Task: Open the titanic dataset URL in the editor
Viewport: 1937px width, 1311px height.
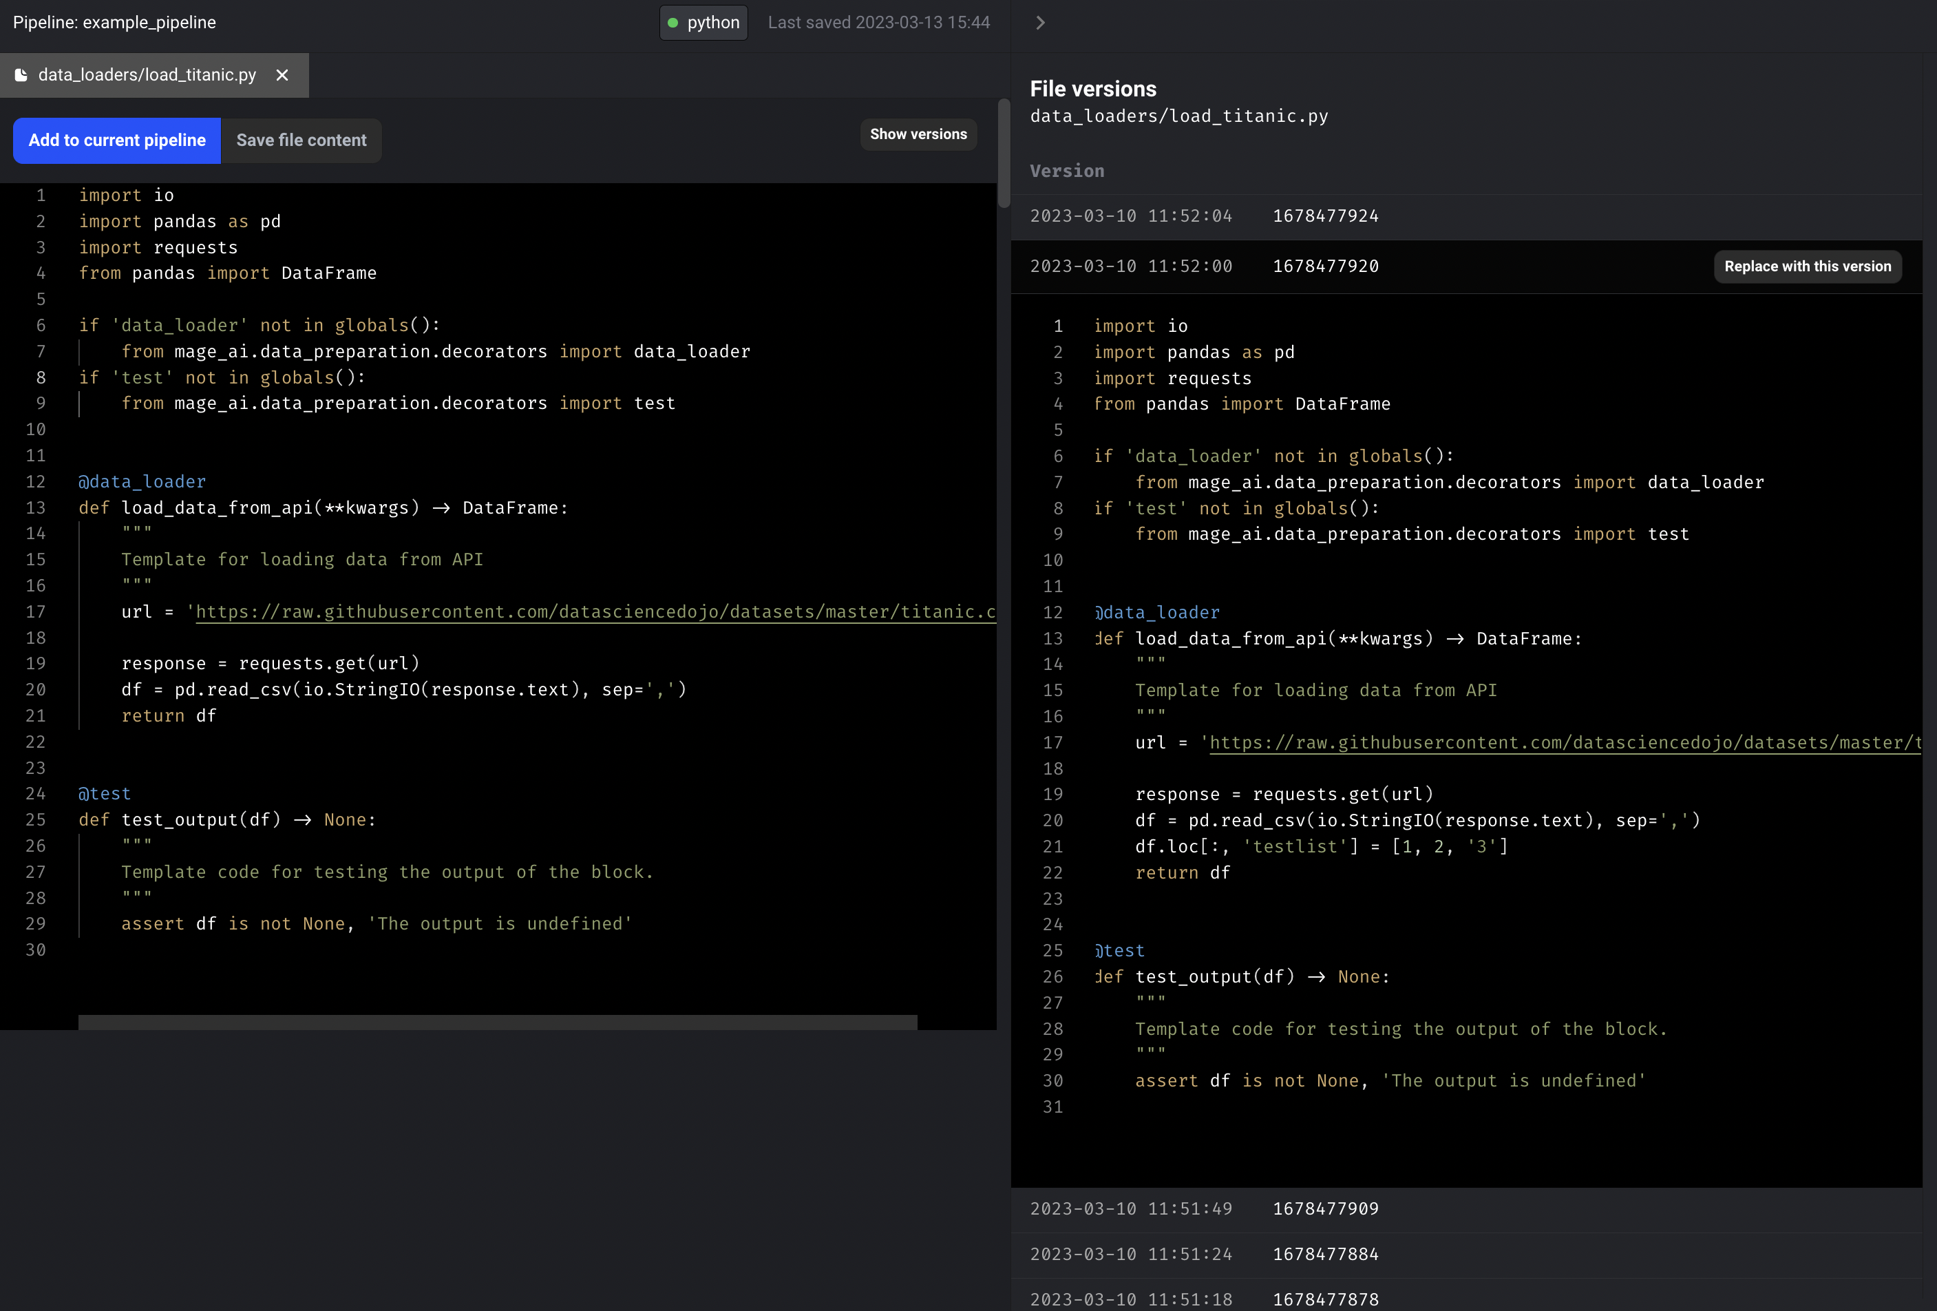Action: point(595,612)
